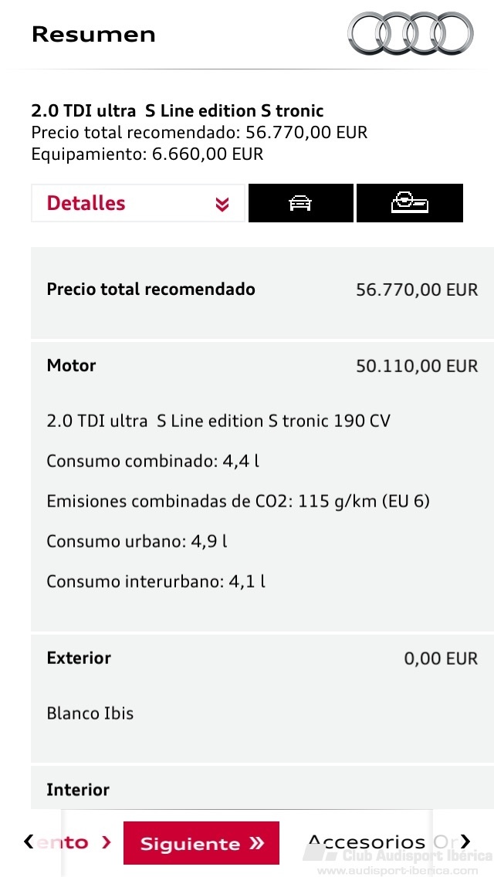Viewport: 494px width, 877px height.
Task: Click the double arrow on the Siguiente button
Action: click(256, 844)
